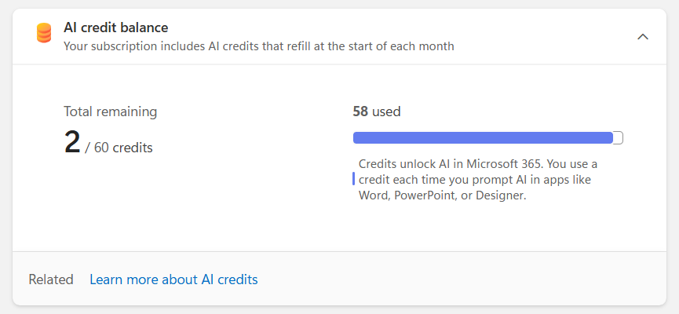Click the "/ 60 credits" text
The image size is (679, 314).
click(x=119, y=148)
